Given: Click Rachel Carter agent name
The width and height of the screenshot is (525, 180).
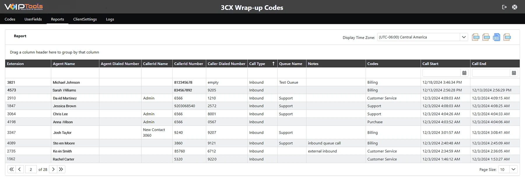Looking at the screenshot, I should (64, 159).
